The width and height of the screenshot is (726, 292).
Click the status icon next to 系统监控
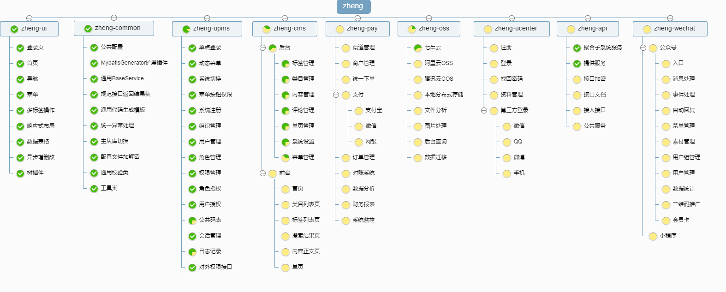(346, 220)
